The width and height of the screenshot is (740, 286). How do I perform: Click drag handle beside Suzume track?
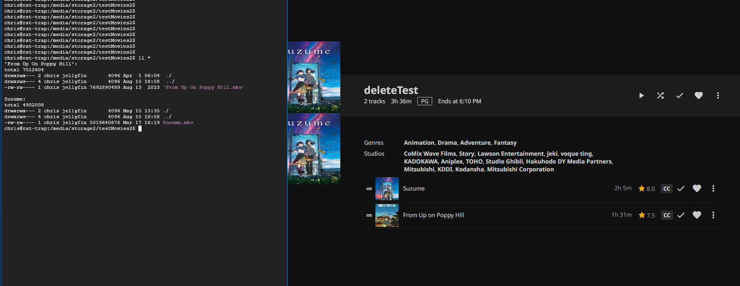click(369, 189)
